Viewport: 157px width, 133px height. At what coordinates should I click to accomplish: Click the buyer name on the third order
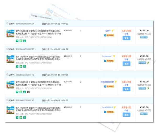point(107,82)
